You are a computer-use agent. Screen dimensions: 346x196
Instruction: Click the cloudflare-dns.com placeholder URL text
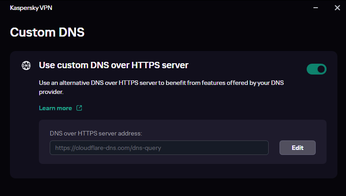tap(108, 148)
